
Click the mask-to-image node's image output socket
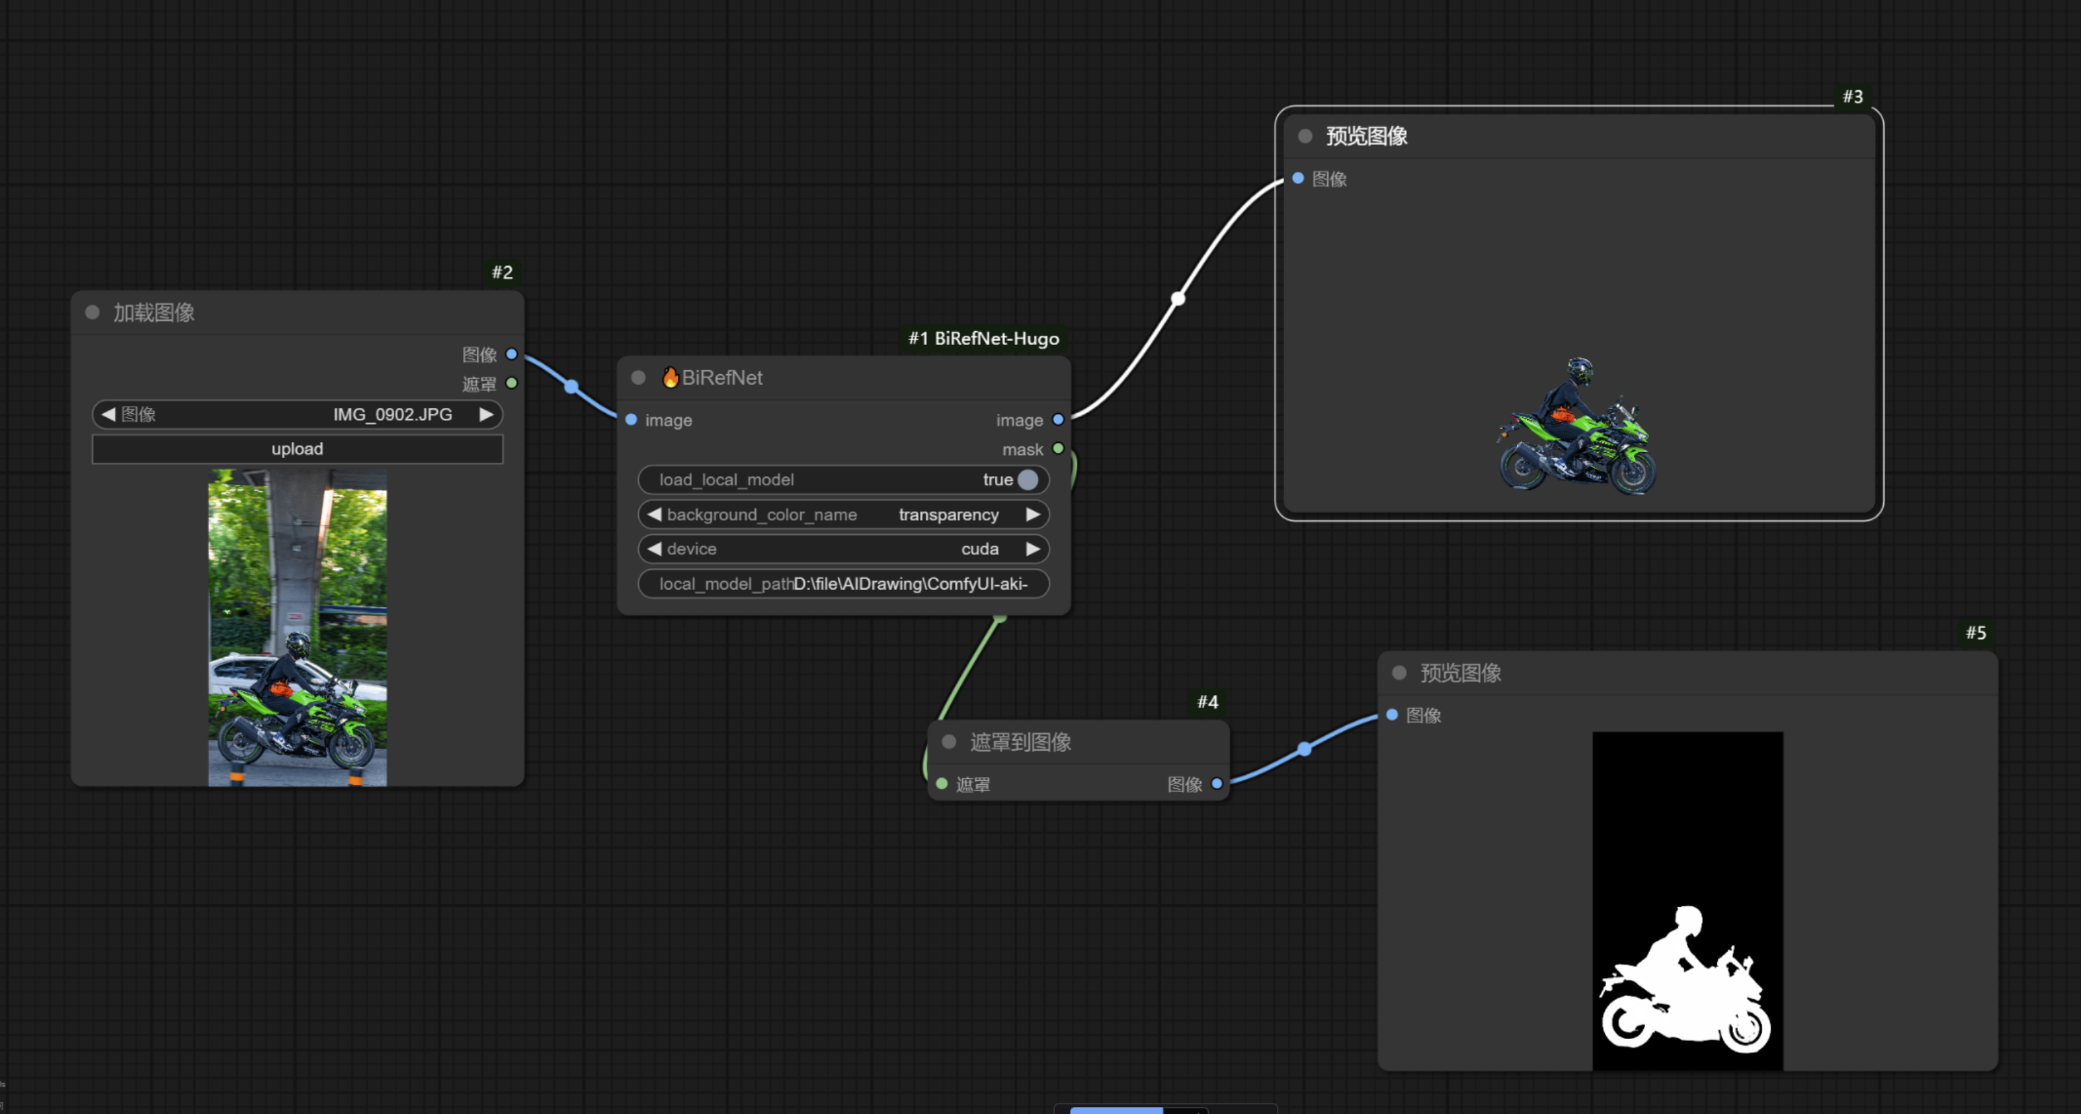coord(1216,783)
